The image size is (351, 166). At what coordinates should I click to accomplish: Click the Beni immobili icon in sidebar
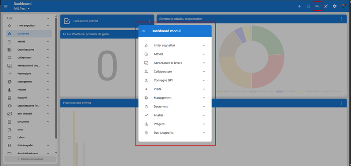[9, 114]
